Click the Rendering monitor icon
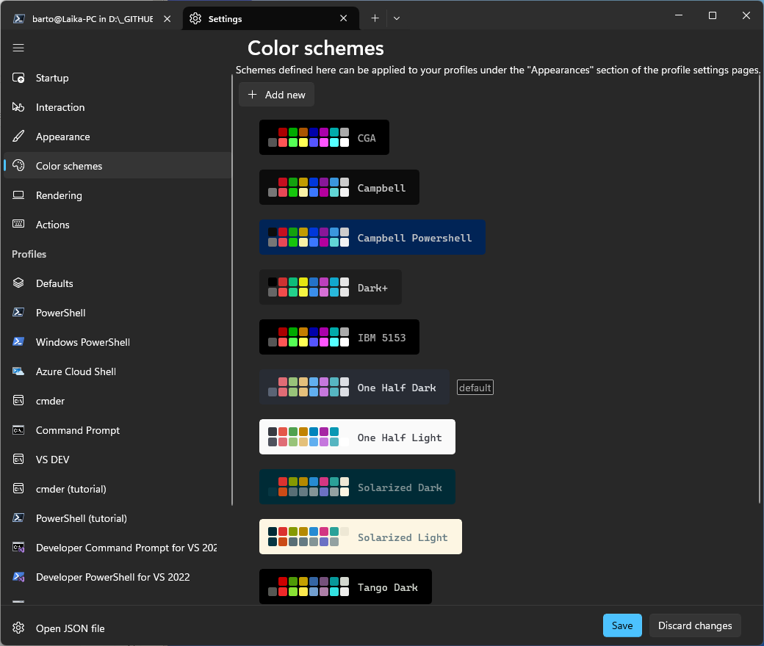 point(19,195)
